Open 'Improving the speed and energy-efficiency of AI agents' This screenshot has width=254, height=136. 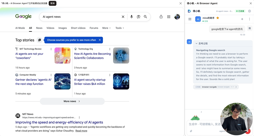click(x=59, y=122)
